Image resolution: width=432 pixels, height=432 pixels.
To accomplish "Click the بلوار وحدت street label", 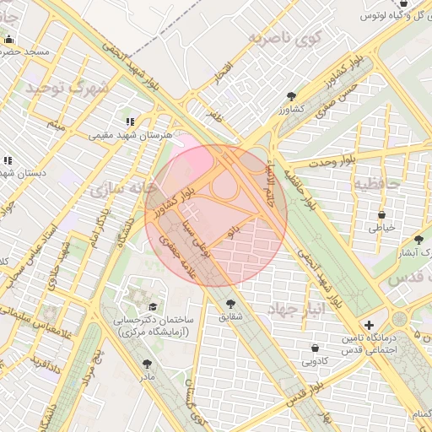I will click(x=332, y=161).
